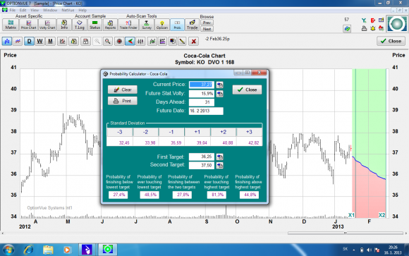Click the red X delete icon

pyautogui.click(x=193, y=41)
